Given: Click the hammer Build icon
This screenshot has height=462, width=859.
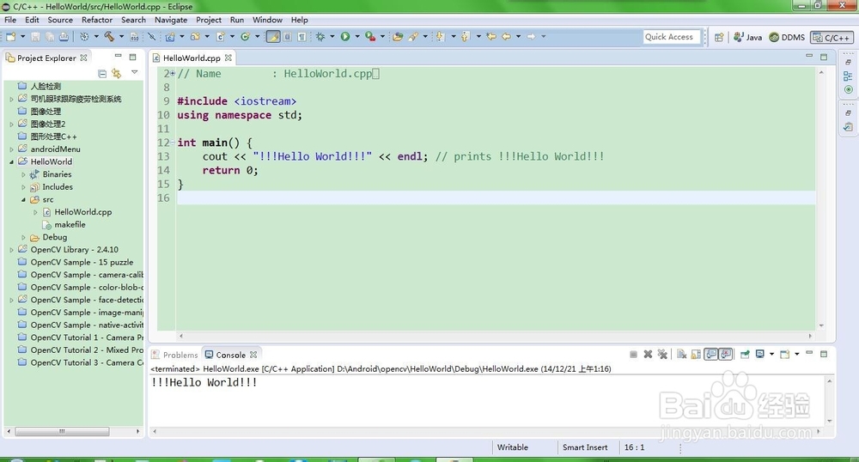Looking at the screenshot, I should tap(109, 37).
